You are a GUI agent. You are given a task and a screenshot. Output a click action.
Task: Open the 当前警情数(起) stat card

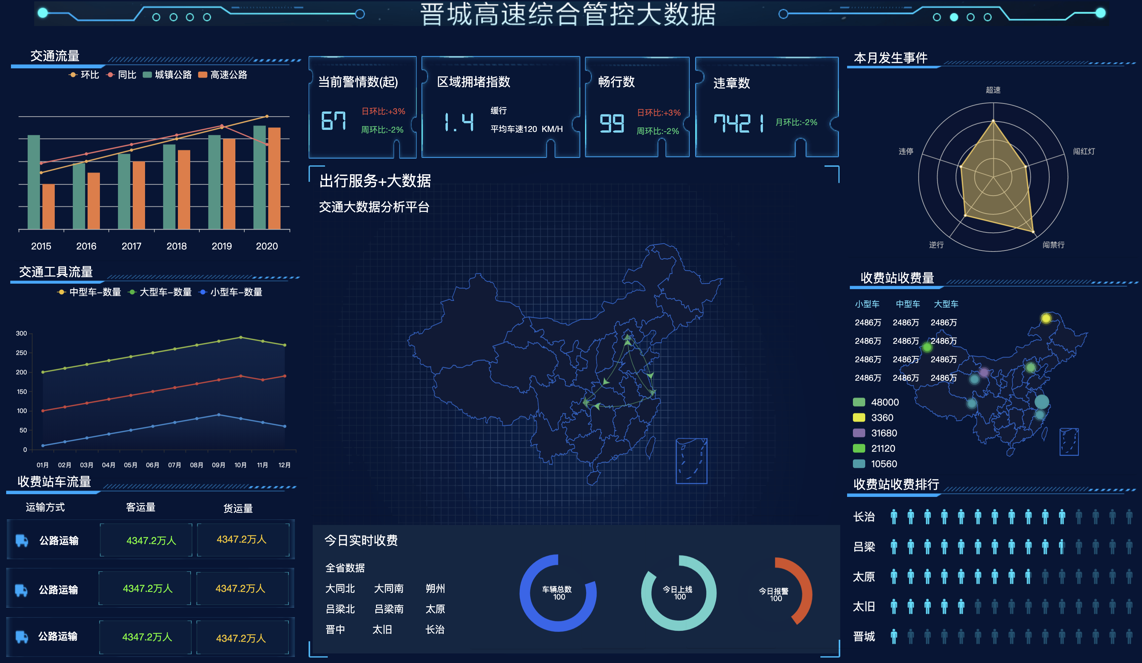(x=362, y=107)
